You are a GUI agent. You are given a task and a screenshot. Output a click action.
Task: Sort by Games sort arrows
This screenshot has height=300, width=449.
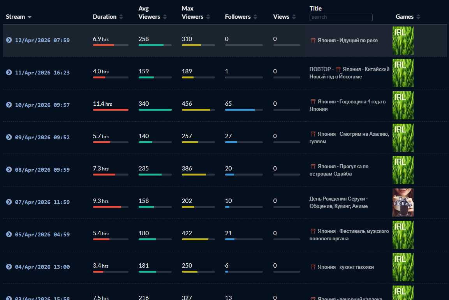pyautogui.click(x=418, y=17)
